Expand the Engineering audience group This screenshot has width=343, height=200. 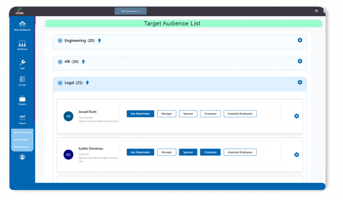[60, 41]
